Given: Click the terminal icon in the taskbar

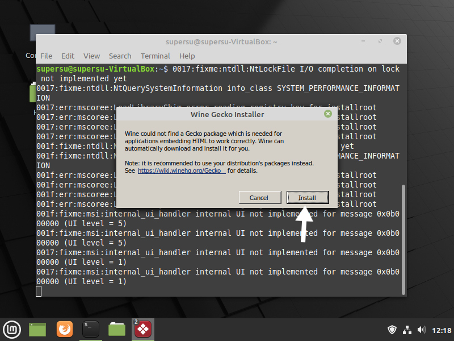Looking at the screenshot, I should [91, 329].
